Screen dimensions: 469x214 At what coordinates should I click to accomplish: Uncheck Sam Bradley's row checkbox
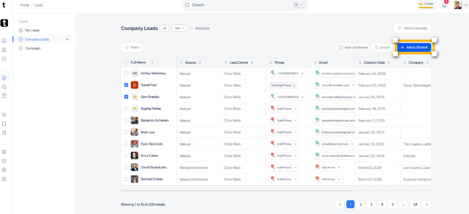click(x=126, y=97)
